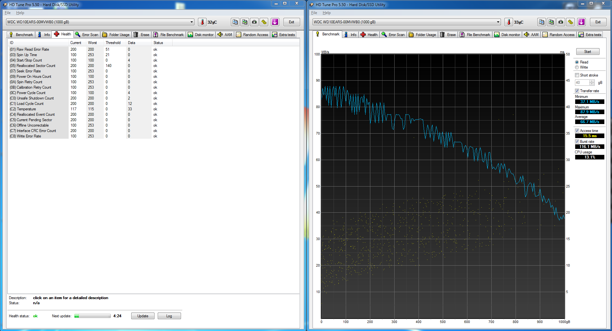
Task: Open Erase tab in left window
Action: (141, 35)
